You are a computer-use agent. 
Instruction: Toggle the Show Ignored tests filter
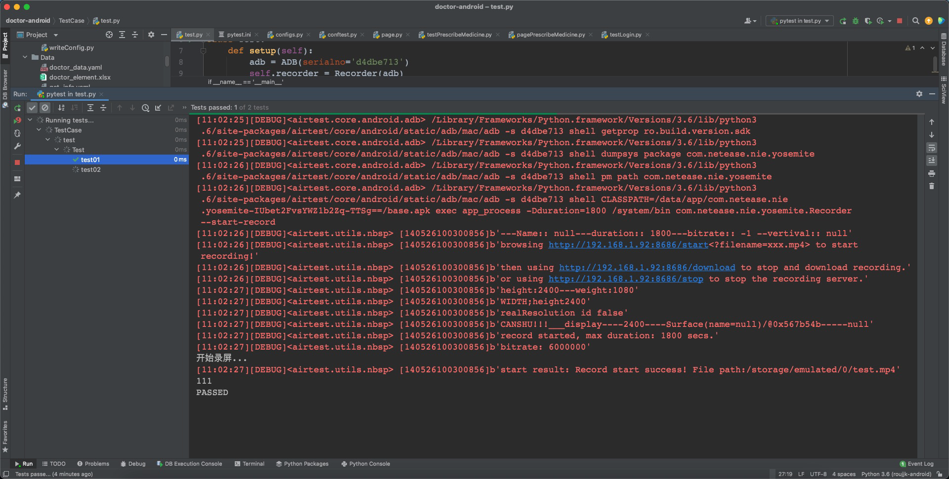tap(44, 108)
